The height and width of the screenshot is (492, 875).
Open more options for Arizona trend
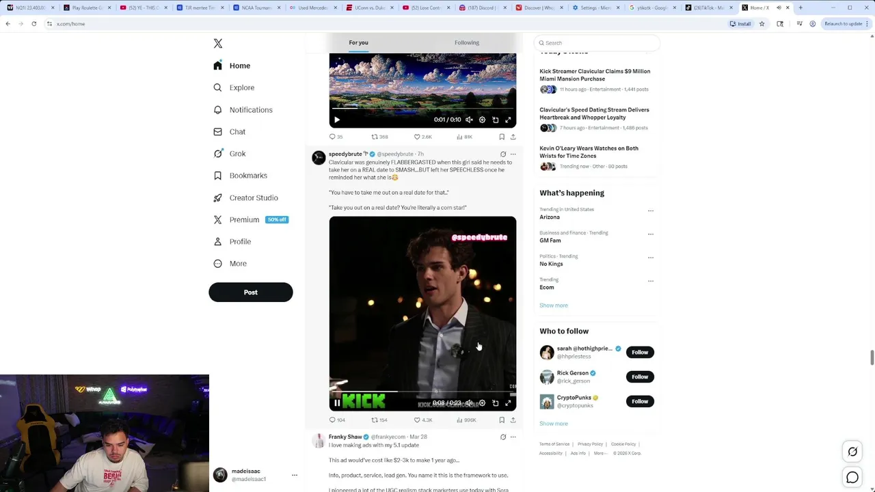pos(651,210)
